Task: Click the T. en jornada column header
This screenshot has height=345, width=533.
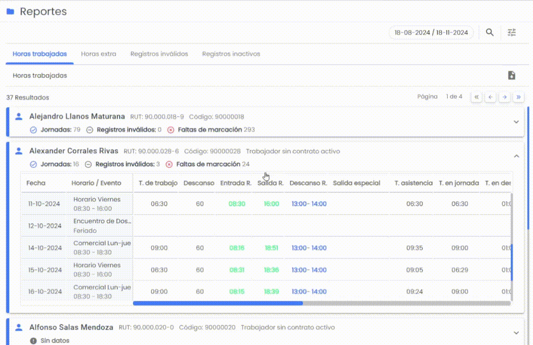Action: pyautogui.click(x=459, y=183)
